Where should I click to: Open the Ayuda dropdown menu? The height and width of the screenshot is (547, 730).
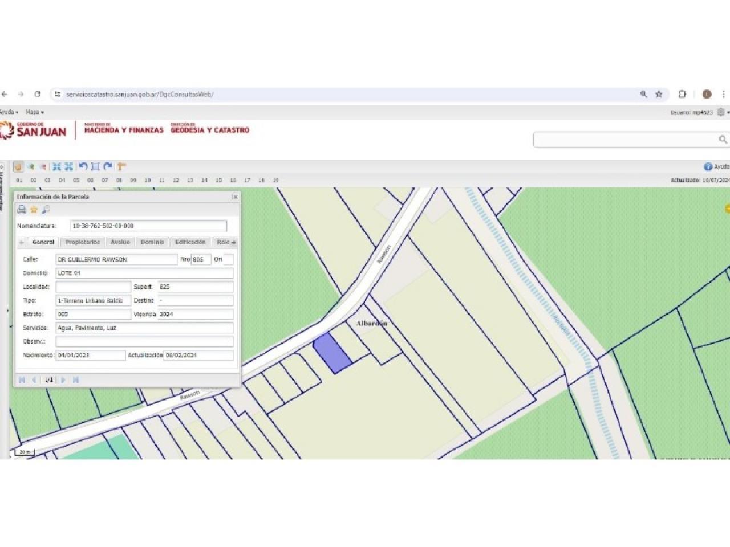8,112
